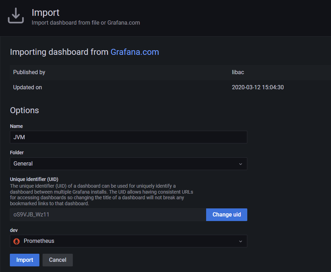Click the Folder field label
The height and width of the screenshot is (272, 331).
pos(17,153)
